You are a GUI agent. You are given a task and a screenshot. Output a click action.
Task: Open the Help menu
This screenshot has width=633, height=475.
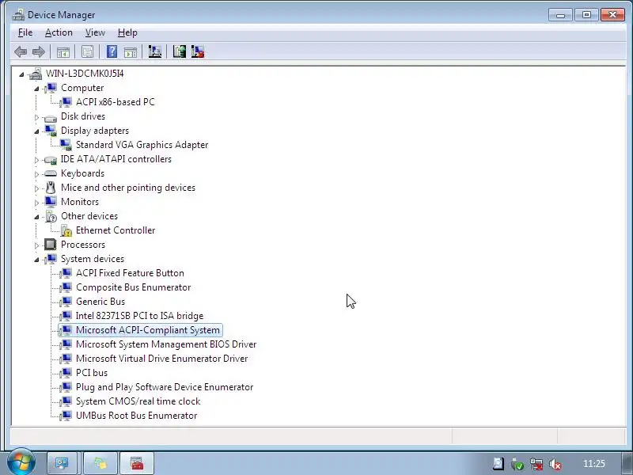(127, 32)
